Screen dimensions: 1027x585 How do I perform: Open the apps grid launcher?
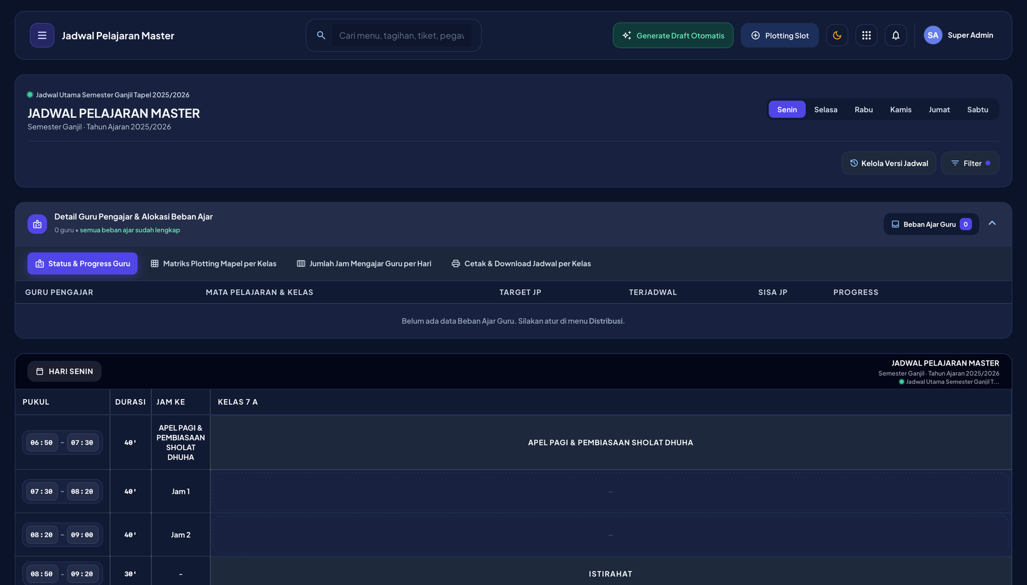(x=867, y=35)
